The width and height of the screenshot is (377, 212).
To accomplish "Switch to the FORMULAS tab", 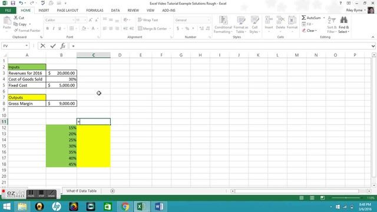I will click(95, 11).
